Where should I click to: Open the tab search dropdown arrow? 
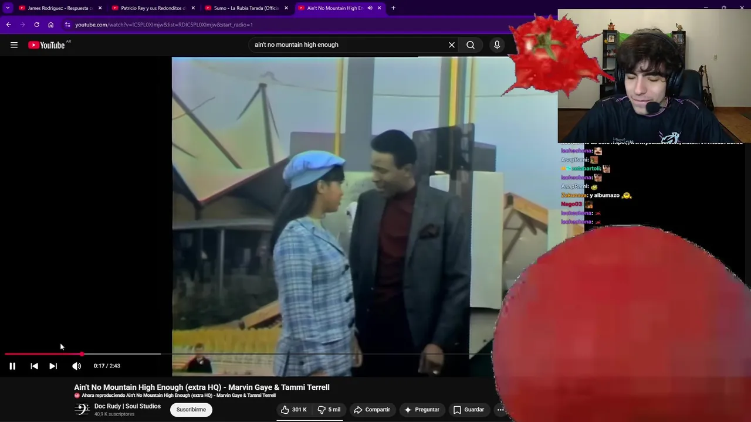pyautogui.click(x=8, y=8)
